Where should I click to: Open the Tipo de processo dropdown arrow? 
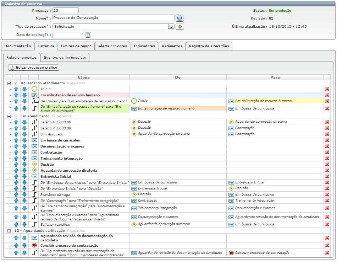pos(171,27)
